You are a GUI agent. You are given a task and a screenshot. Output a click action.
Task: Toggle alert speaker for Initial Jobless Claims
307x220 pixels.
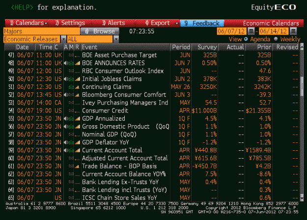(66, 79)
